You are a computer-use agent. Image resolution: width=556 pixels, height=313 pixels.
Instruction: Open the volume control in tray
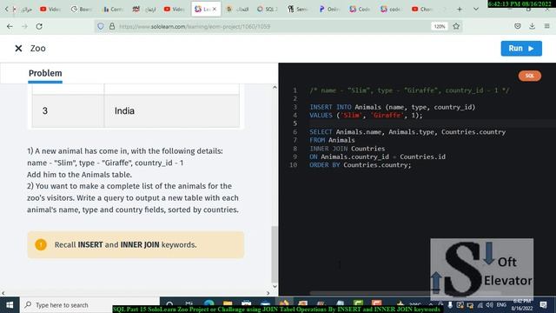(489, 305)
